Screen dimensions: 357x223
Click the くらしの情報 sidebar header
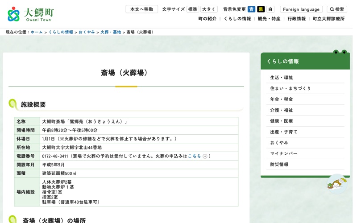pos(305,61)
